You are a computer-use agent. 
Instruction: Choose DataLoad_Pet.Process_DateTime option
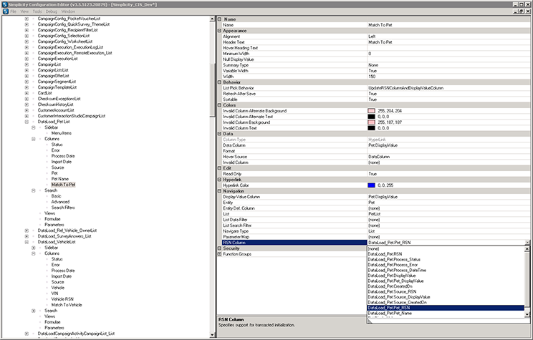click(x=446, y=271)
